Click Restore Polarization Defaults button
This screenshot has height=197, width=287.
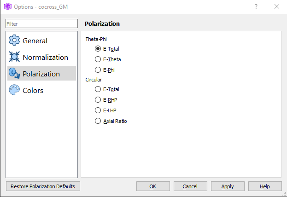tap(43, 186)
